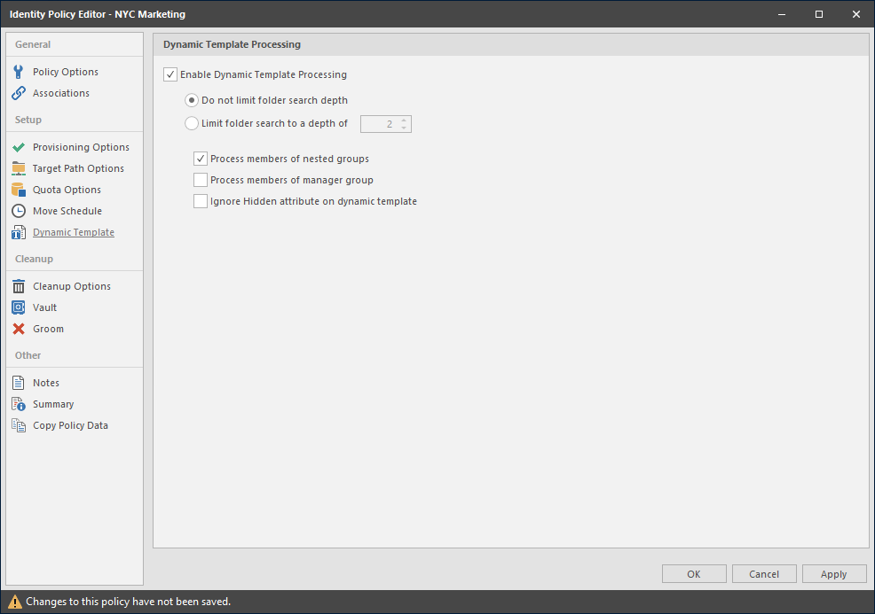Screen dimensions: 875x614
Task: Open the Policy Options page
Action: (x=66, y=72)
